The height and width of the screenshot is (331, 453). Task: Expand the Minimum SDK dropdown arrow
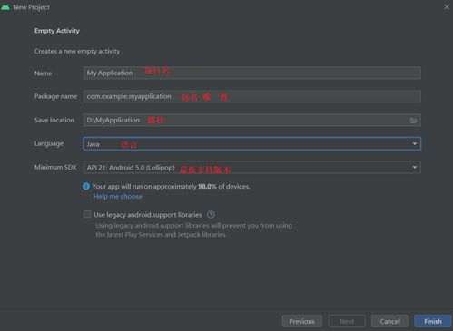coord(415,168)
